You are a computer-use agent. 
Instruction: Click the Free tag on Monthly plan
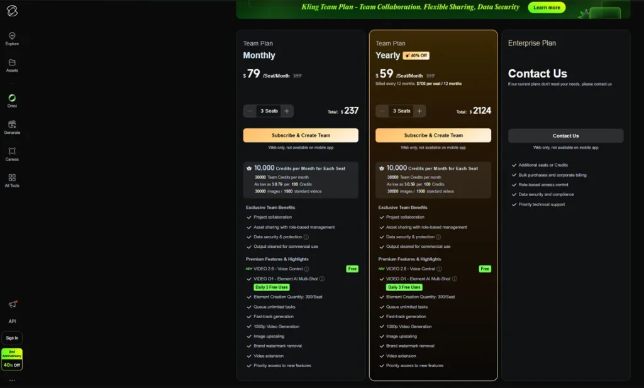point(352,269)
